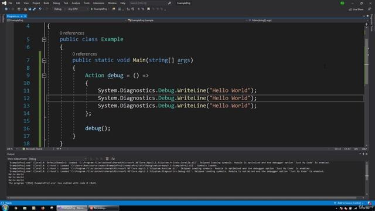Click the search magnifier icon
Viewport: 375px width, 211px height.
coord(169,3)
